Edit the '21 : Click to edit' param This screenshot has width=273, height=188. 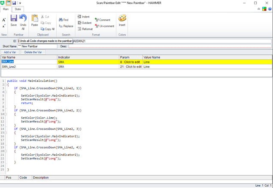tap(131, 67)
